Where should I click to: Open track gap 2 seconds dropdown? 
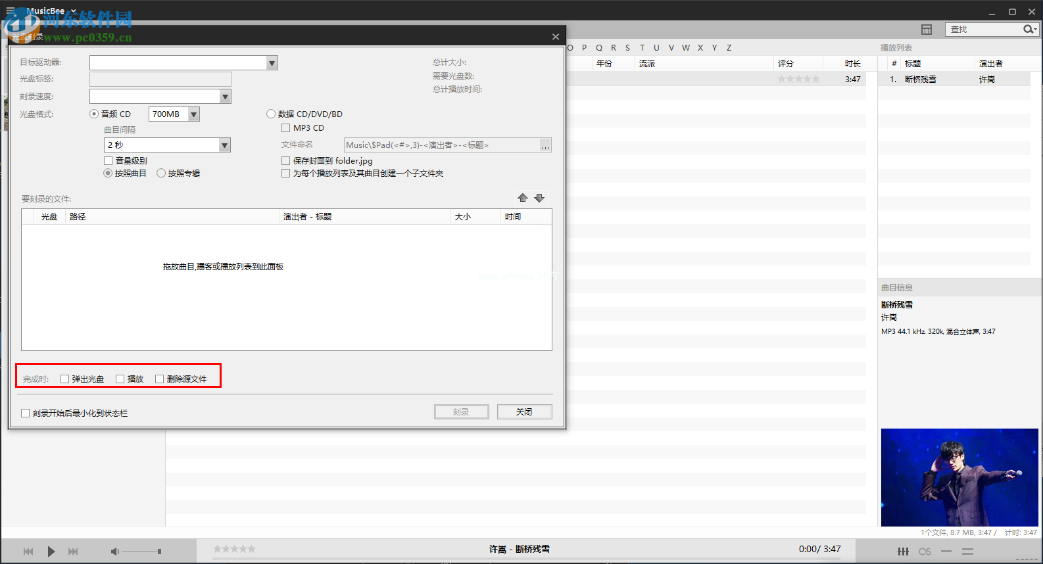pyautogui.click(x=224, y=145)
